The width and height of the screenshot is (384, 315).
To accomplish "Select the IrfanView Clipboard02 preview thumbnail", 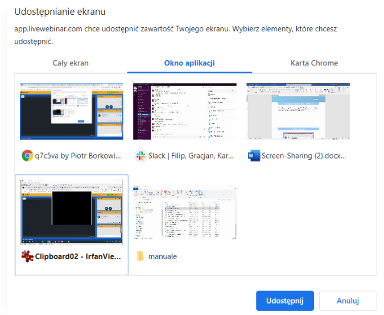I will 72,212.
